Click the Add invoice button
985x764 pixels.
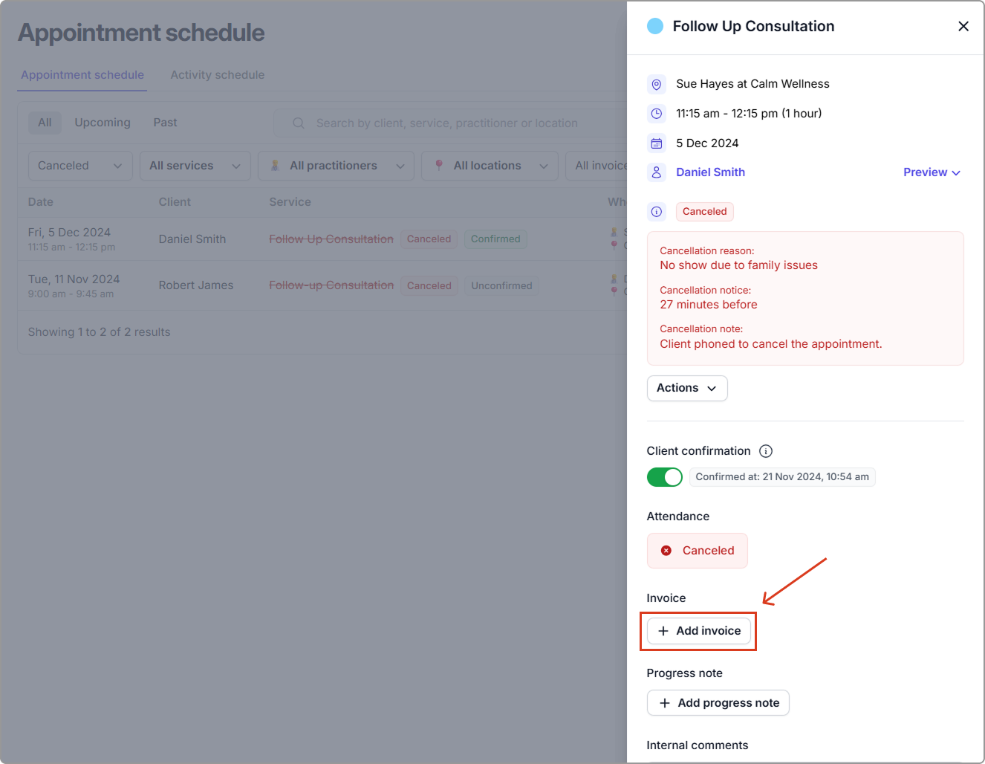698,631
